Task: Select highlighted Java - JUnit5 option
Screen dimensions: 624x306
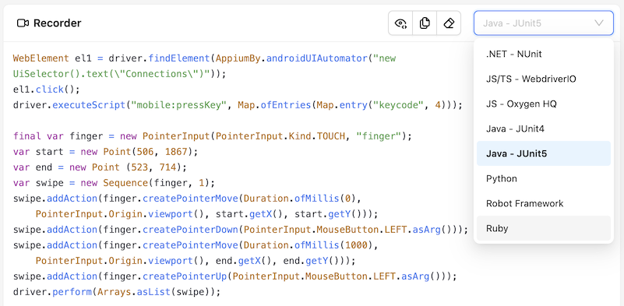Action: coord(544,153)
